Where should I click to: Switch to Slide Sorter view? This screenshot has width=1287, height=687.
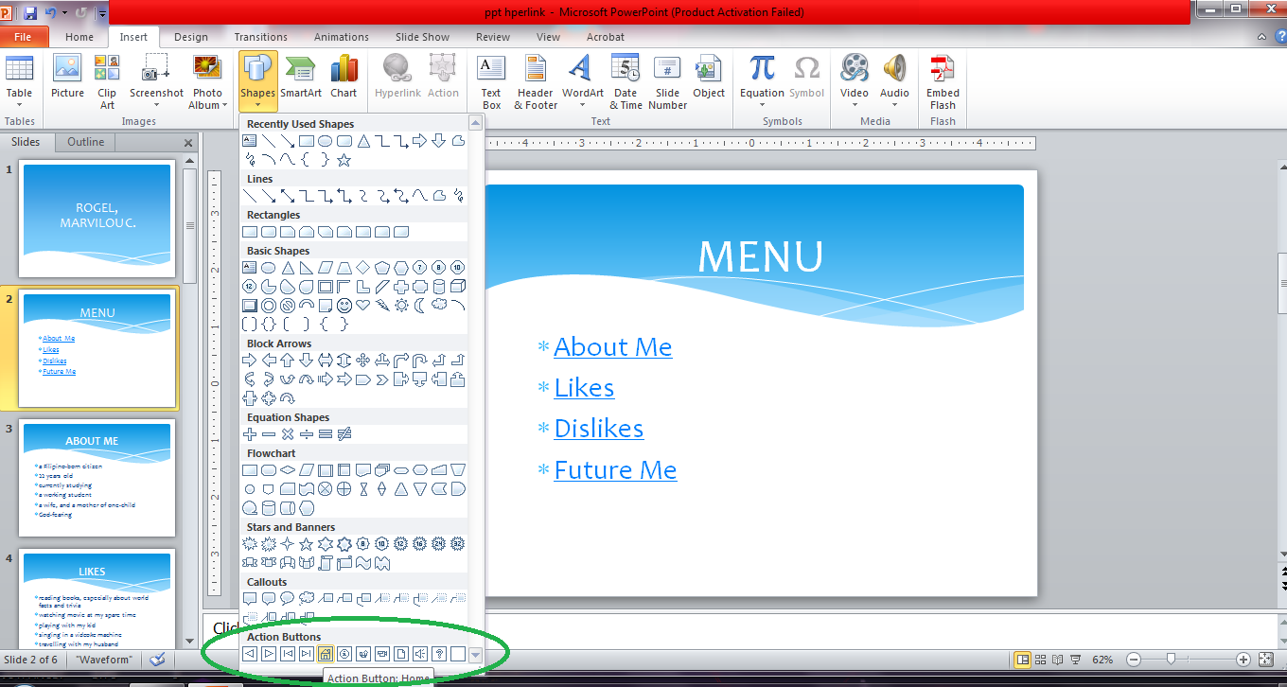[1040, 660]
